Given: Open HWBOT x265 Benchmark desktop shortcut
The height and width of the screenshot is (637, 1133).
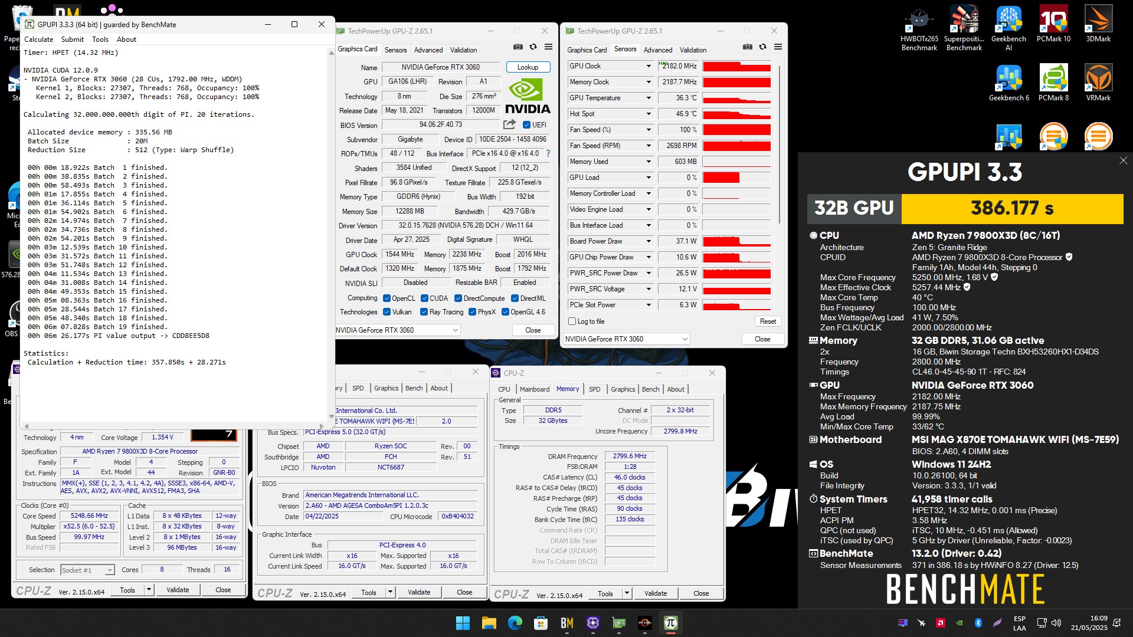Looking at the screenshot, I should point(919,28).
